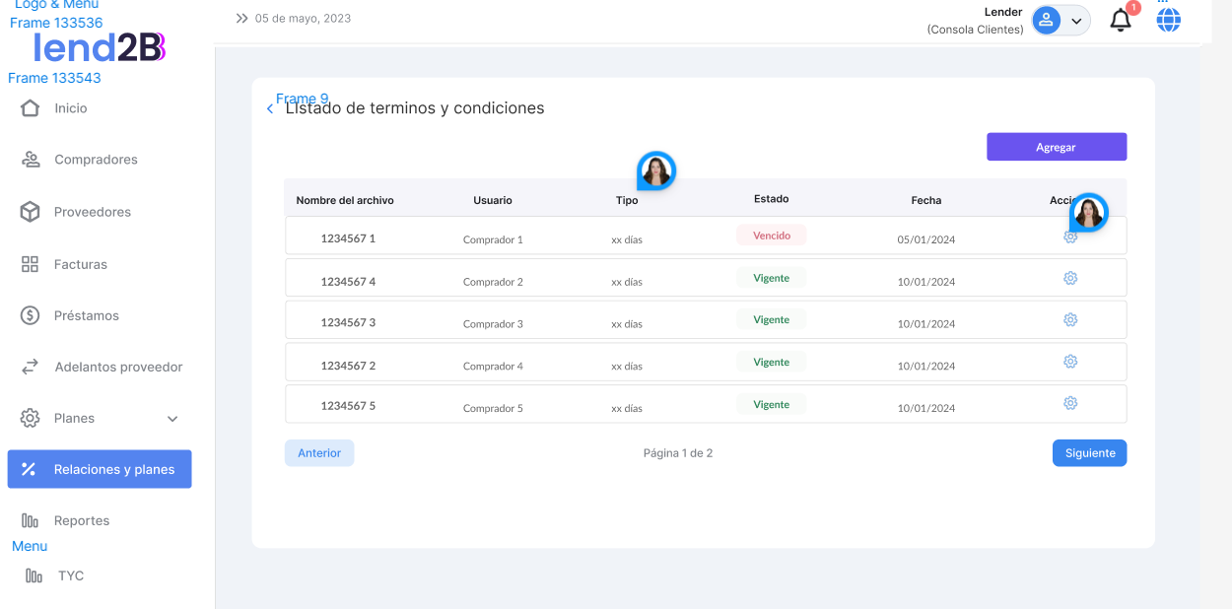Image resolution: width=1232 pixels, height=609 pixels.
Task: Go to Facturas in the sidebar
Action: [80, 264]
